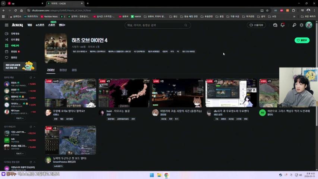Refresh the following channels list

tap(31, 78)
